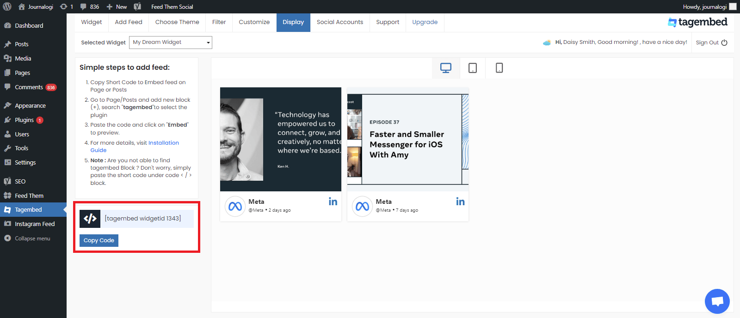Switch to the Social Accounts tab
The height and width of the screenshot is (318, 740).
[x=340, y=22]
